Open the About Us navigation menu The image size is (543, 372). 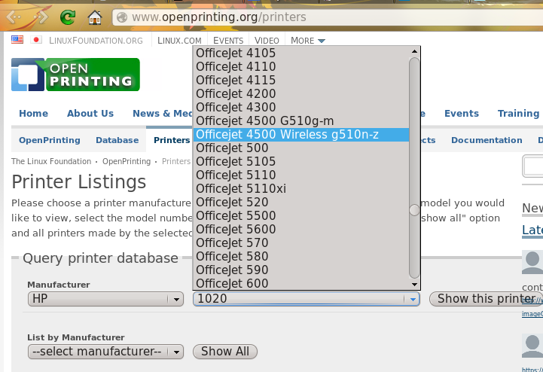tap(90, 113)
